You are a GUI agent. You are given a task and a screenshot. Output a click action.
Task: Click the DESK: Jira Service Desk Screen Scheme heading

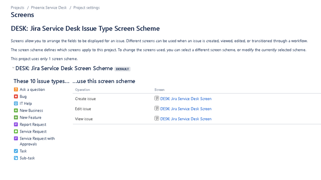pos(64,68)
